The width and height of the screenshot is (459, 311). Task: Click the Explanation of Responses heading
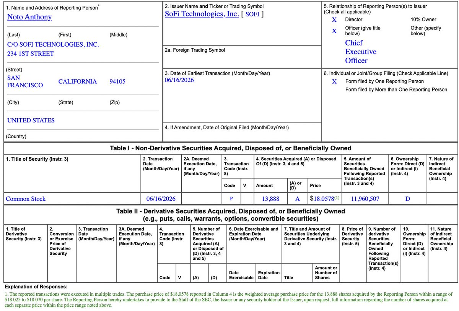click(36, 287)
